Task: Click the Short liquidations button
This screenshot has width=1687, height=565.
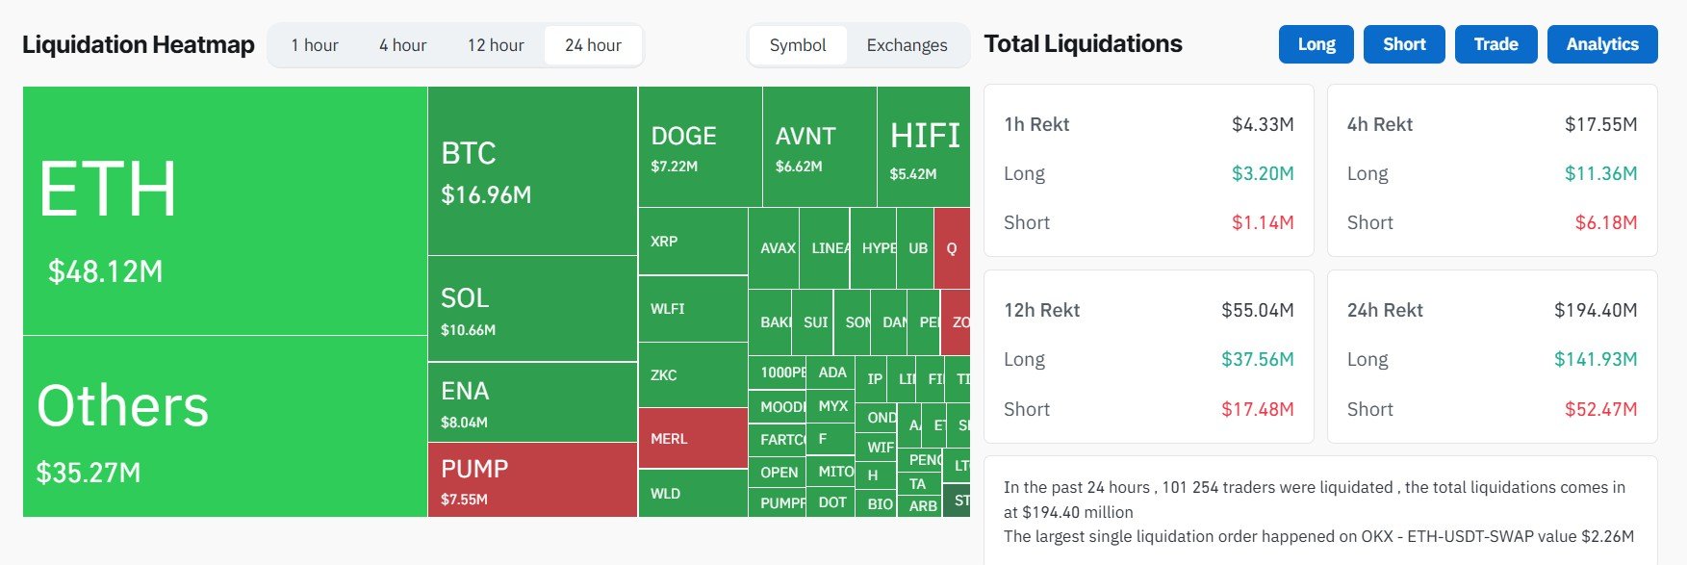Action: 1403,43
